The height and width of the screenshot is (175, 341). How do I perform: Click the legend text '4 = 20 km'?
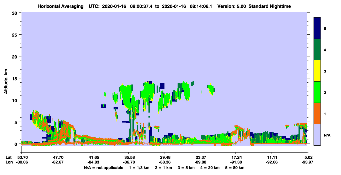pyautogui.click(x=210, y=168)
